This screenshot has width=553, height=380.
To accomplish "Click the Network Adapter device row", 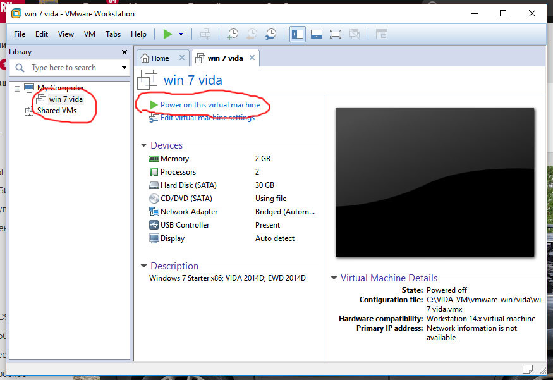I will point(232,212).
